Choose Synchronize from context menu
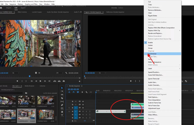194x125 pixels. coord(163,54)
